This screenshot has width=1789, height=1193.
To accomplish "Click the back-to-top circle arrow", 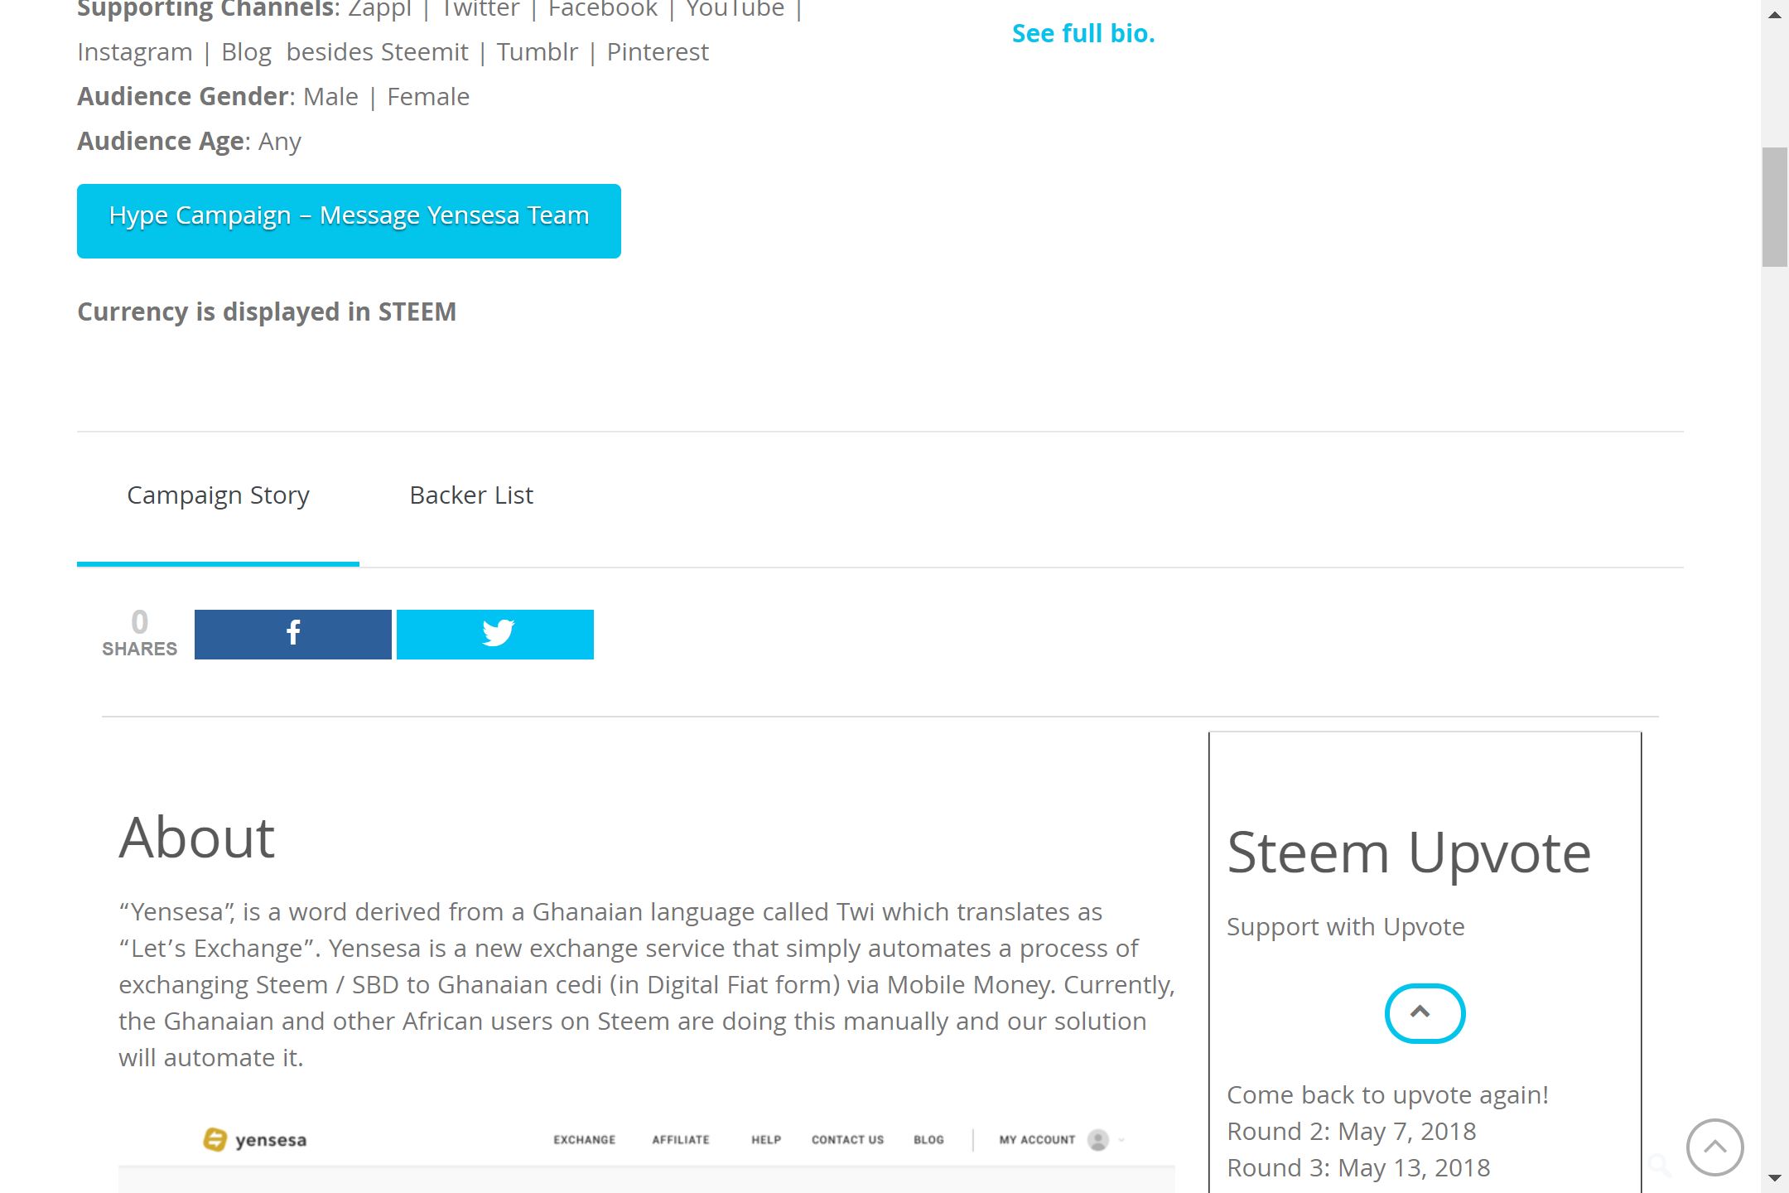I will tap(1714, 1147).
